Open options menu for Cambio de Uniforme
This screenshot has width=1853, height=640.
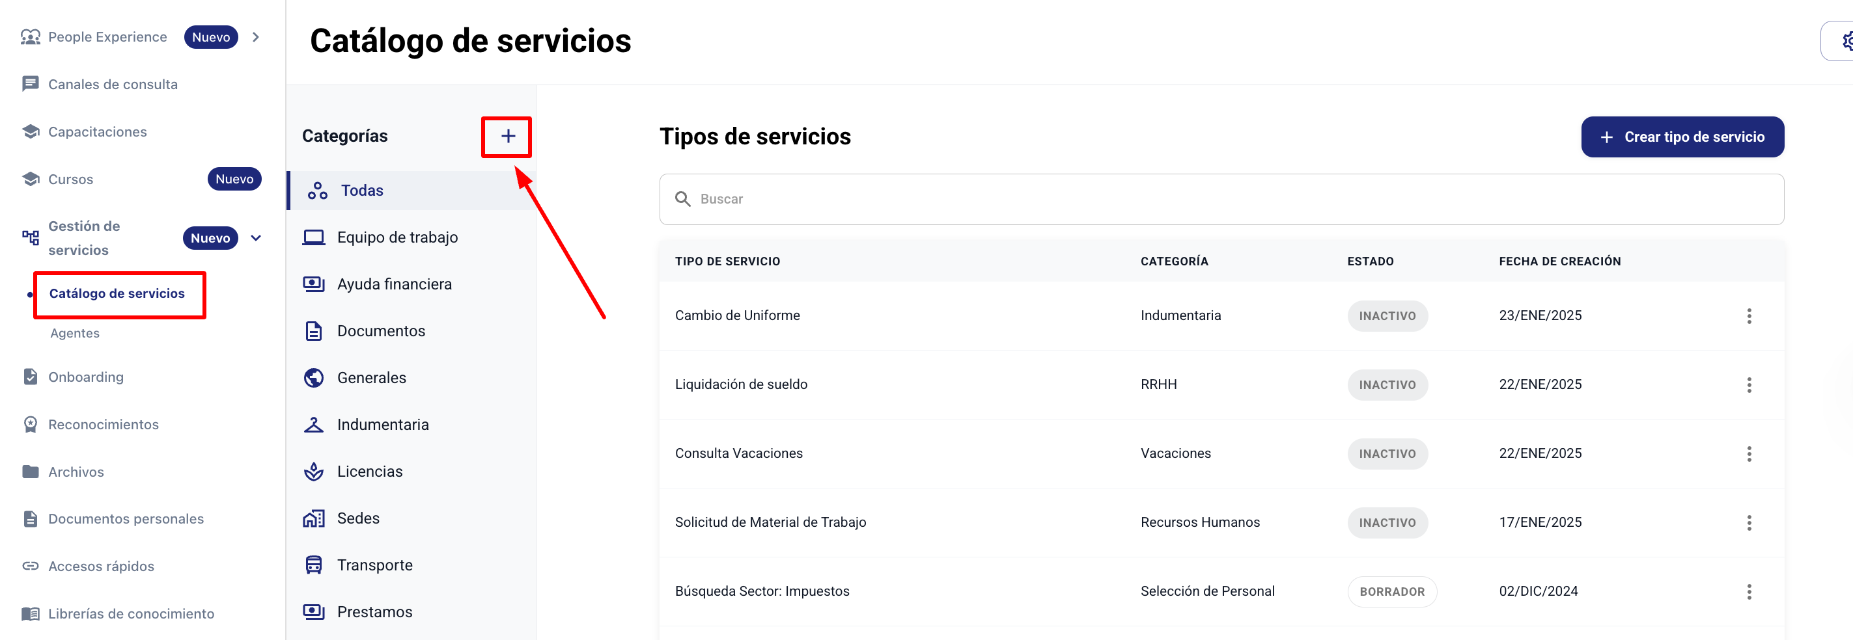1749,316
